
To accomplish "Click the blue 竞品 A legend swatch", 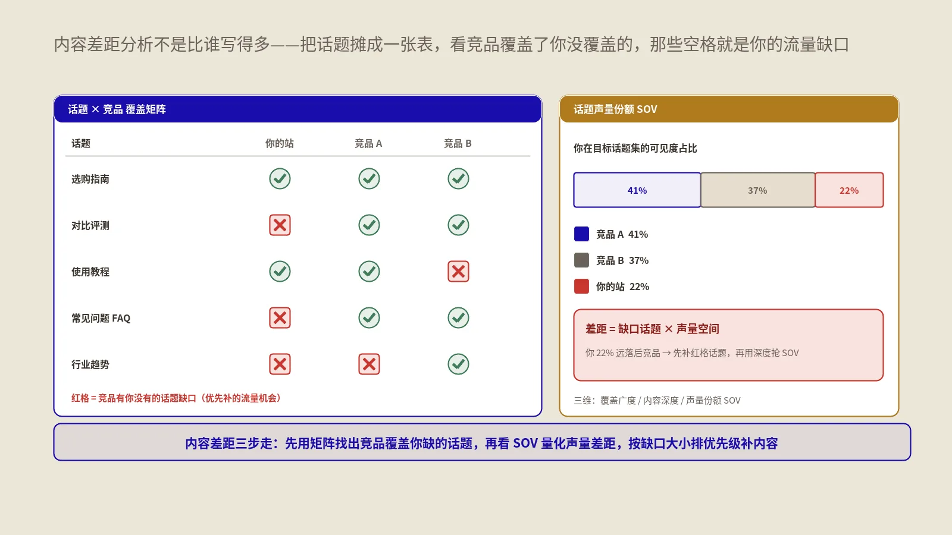I will (x=581, y=234).
